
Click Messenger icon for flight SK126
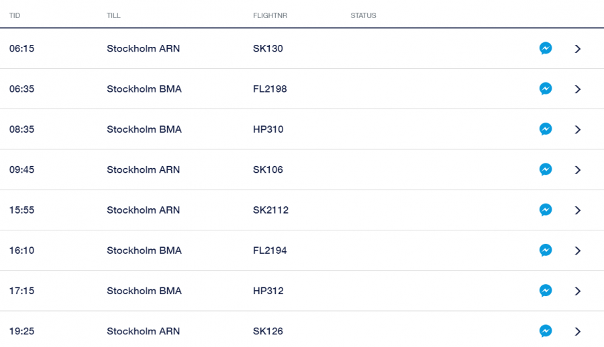tap(546, 331)
